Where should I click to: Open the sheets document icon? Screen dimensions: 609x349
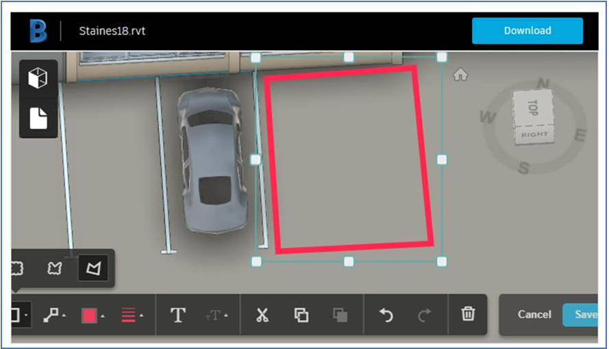click(38, 118)
